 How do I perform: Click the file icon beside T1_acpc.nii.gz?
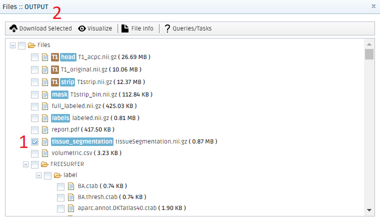click(45, 57)
